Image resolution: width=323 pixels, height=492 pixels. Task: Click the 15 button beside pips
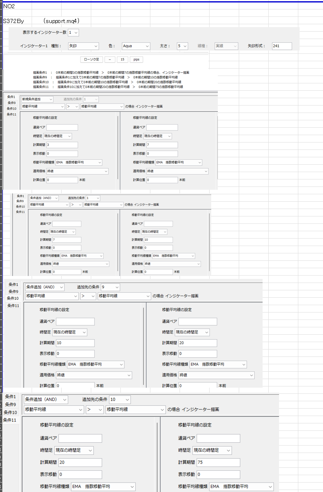coord(122,60)
